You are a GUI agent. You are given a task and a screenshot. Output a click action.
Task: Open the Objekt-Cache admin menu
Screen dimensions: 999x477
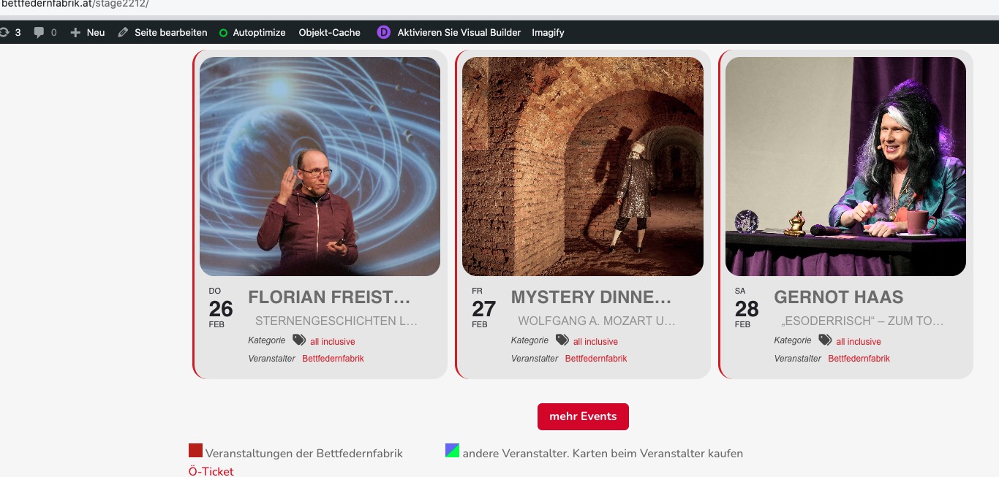(329, 32)
